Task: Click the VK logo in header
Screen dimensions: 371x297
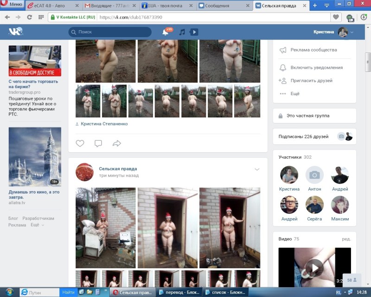Action: 15,32
